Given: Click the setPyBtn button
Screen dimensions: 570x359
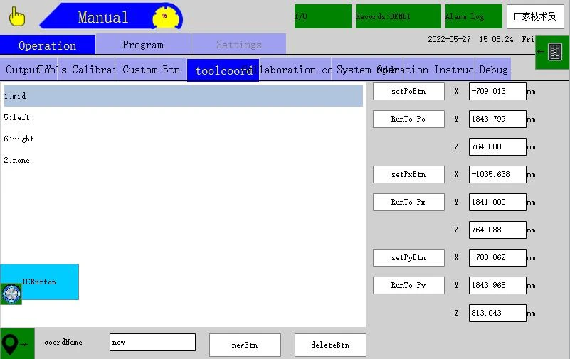Looking at the screenshot, I should pyautogui.click(x=408, y=257).
